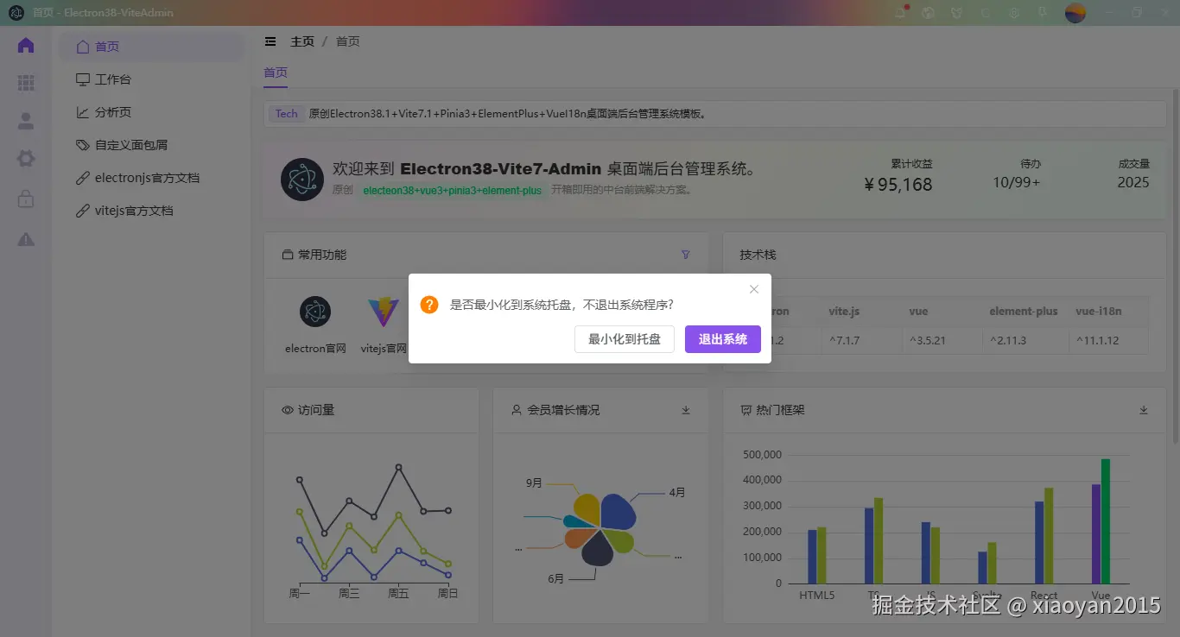Open electronjs官方文档 sidebar link
1180x637 pixels.
151,178
